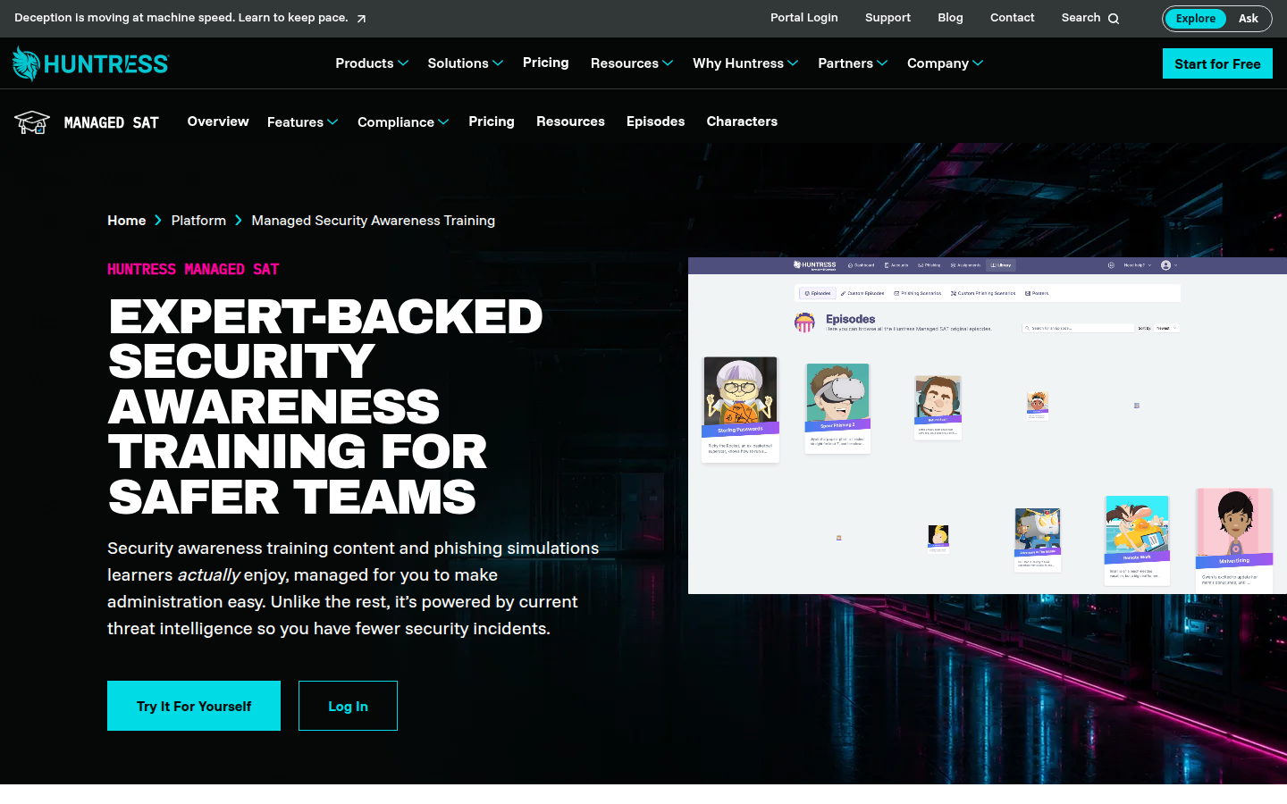1287x804 pixels.
Task: Click the Log In button
Action: tap(348, 706)
